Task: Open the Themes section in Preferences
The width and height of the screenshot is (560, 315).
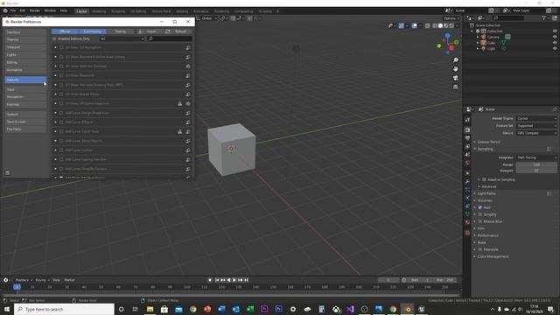Action: click(25, 39)
